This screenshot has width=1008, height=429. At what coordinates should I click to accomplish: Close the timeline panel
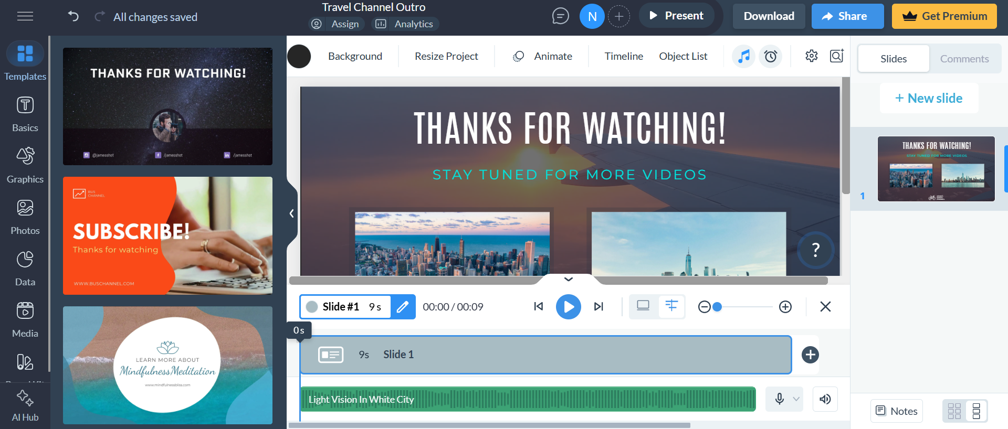[x=825, y=306]
